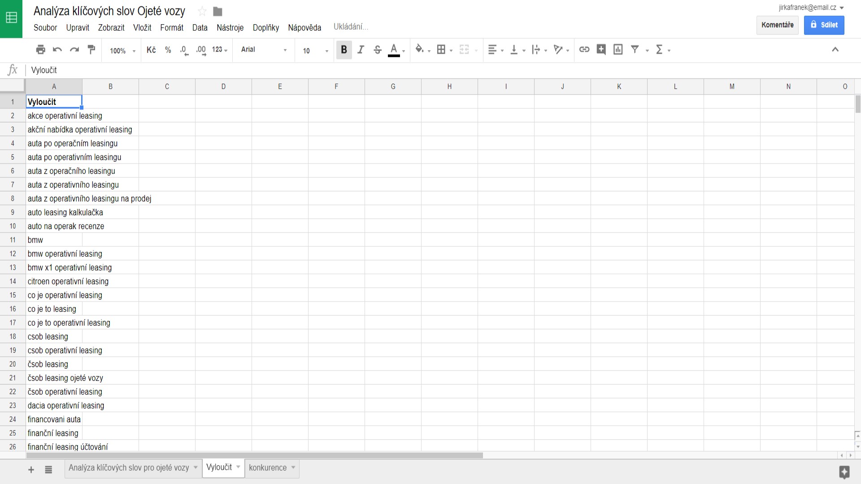Click the Komentáře button
This screenshot has width=861, height=484.
[777, 25]
